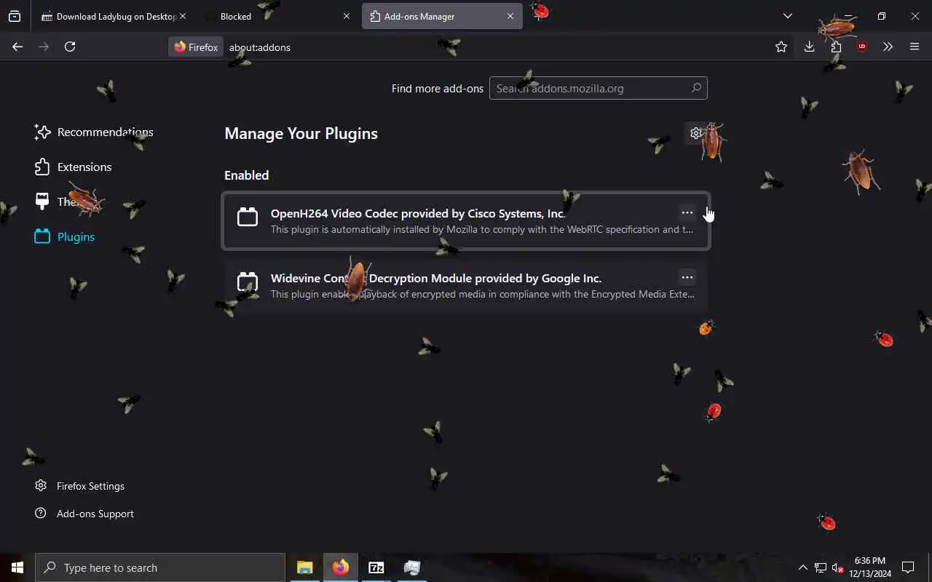
Task: Open the Tools for all add-ons gear
Action: tap(696, 133)
